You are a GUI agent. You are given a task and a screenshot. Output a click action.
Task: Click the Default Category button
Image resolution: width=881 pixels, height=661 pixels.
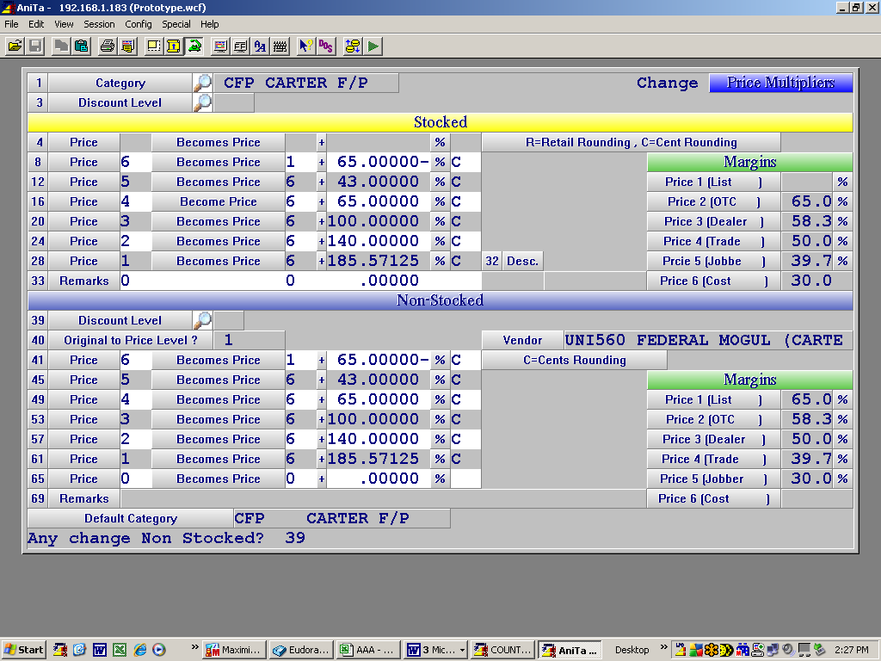131,518
